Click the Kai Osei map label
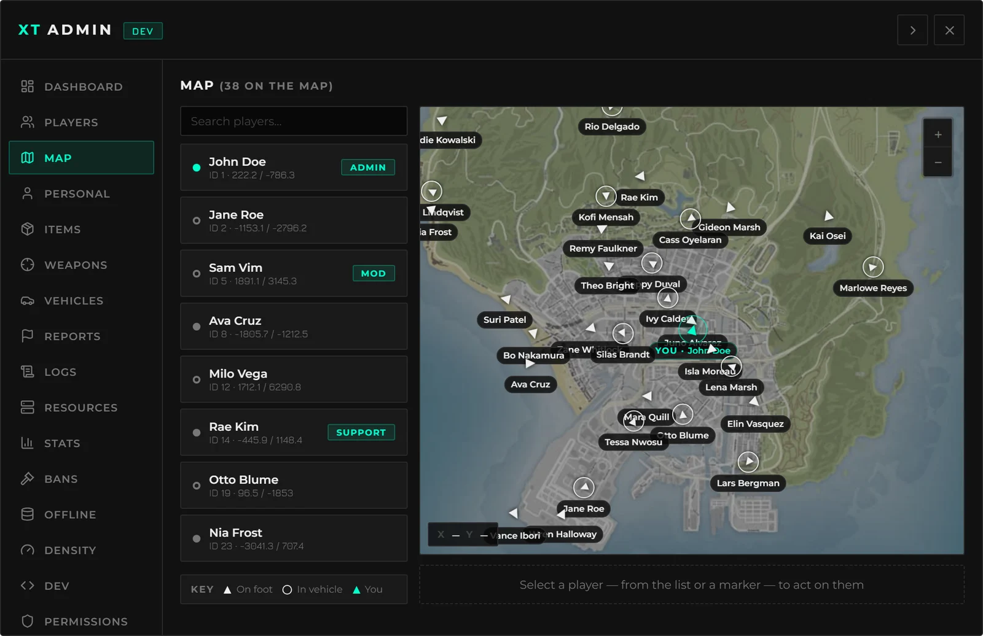This screenshot has width=983, height=636. pyautogui.click(x=828, y=236)
